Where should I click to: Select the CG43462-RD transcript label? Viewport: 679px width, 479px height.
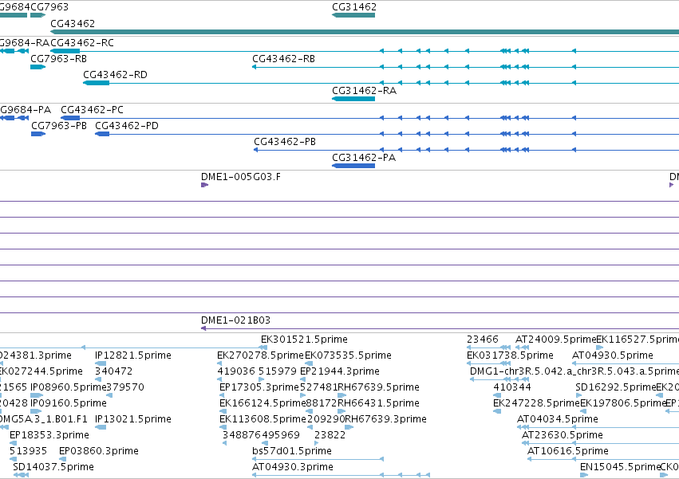click(115, 75)
